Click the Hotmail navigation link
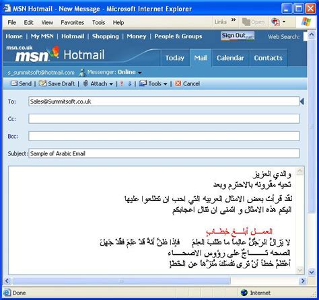319x300 pixels. (x=73, y=36)
